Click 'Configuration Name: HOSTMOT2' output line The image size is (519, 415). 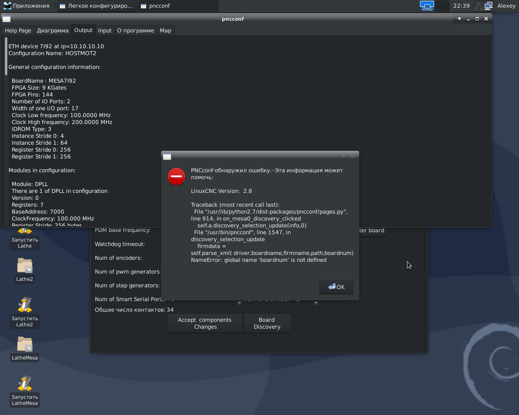[x=52, y=53]
